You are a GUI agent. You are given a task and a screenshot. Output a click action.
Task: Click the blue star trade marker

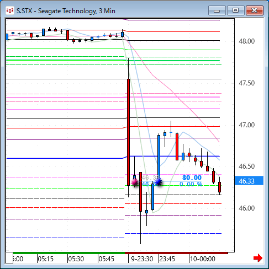click(x=158, y=182)
